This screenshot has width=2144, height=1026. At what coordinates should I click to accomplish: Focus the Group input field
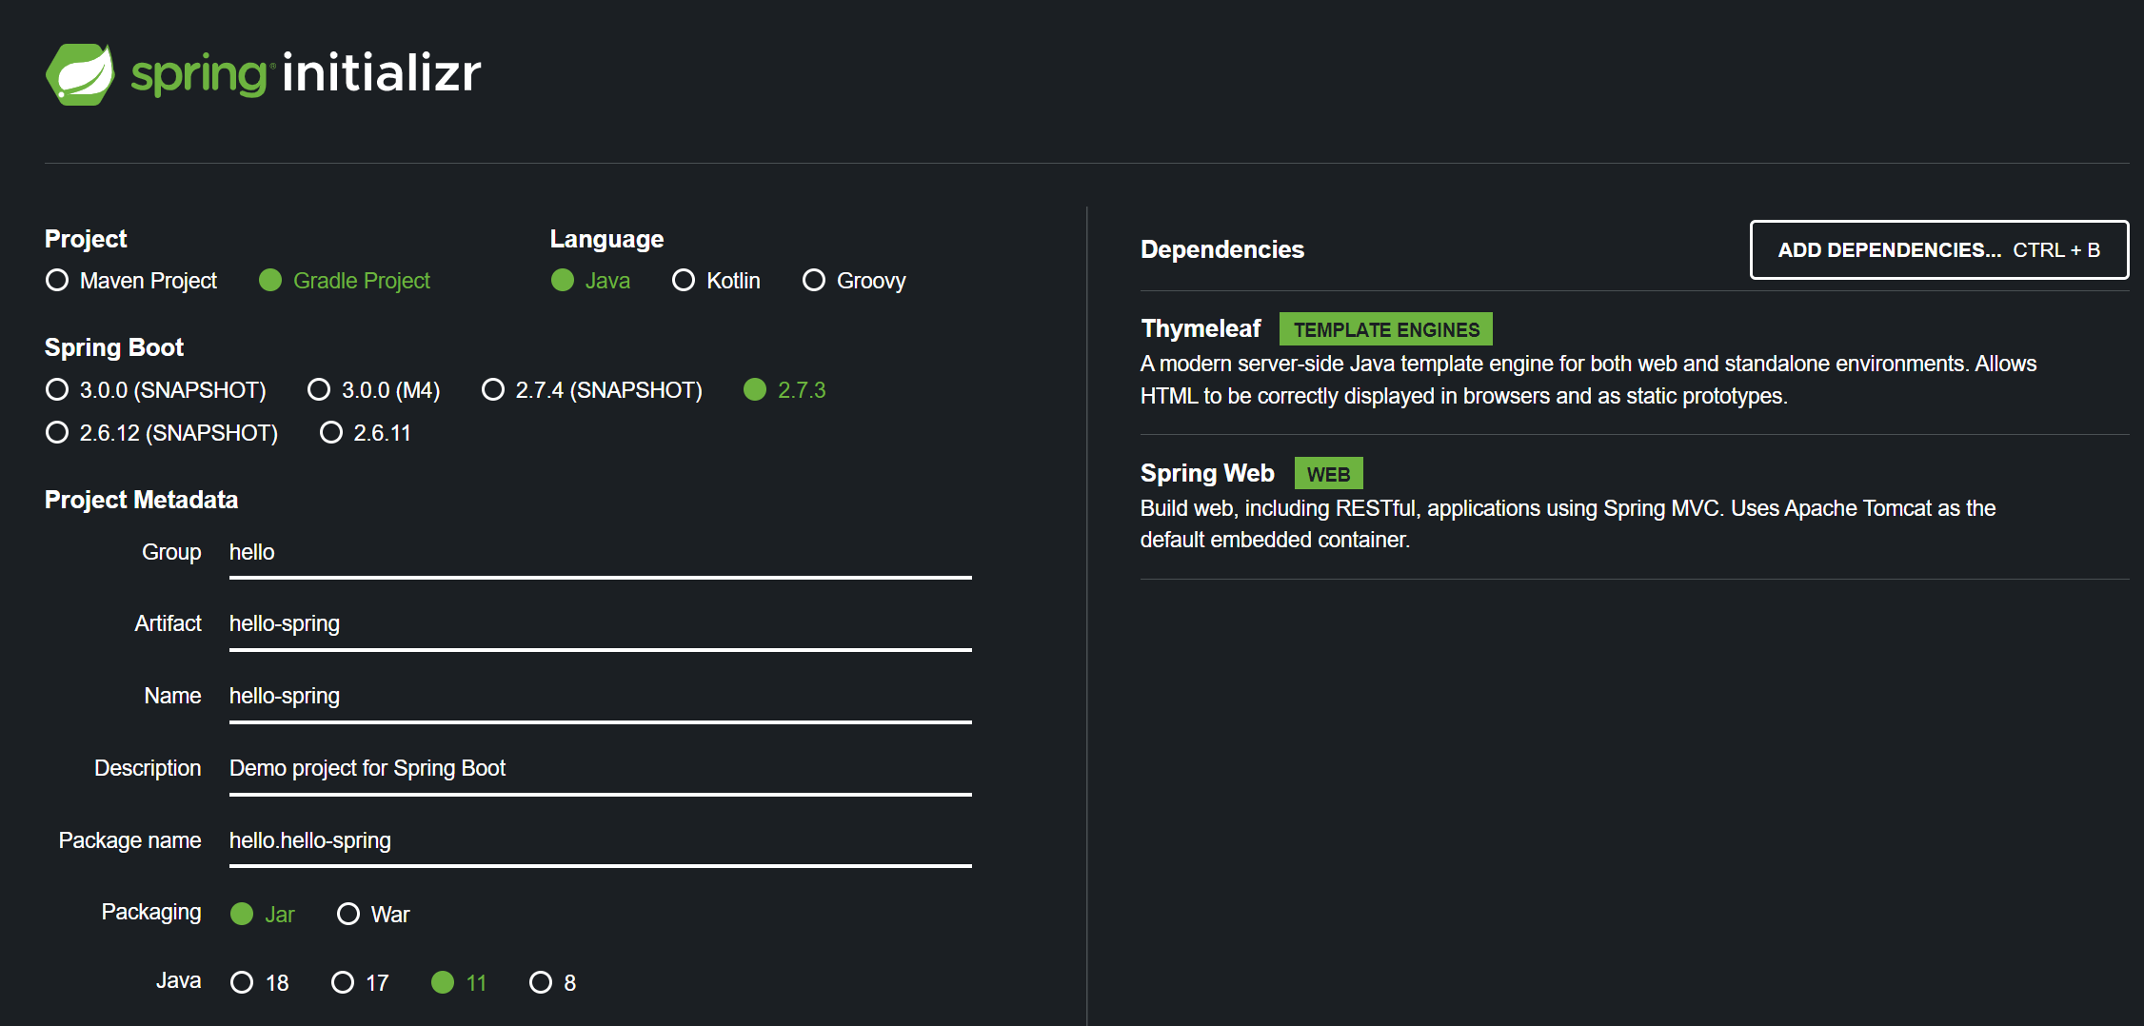[x=600, y=553]
